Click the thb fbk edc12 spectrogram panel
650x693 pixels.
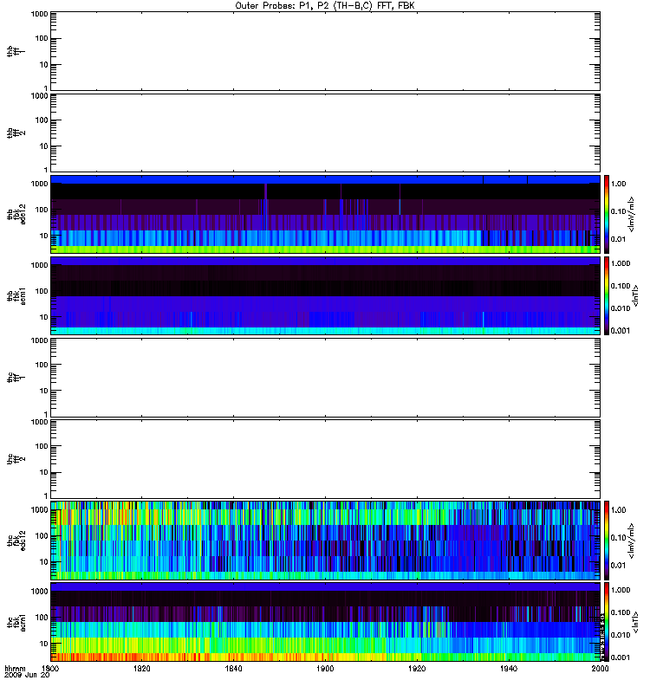[326, 214]
